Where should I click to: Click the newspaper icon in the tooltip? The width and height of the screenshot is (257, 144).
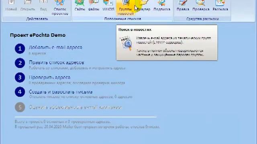(126, 43)
